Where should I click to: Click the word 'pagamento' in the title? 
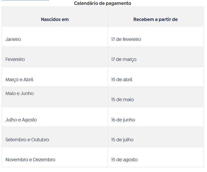[x=118, y=3]
